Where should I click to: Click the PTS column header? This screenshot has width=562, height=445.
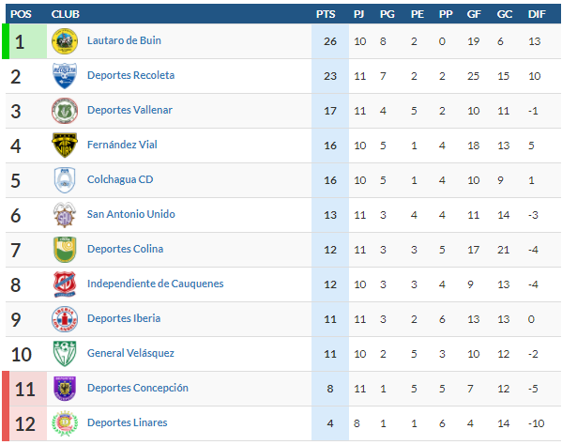(326, 14)
